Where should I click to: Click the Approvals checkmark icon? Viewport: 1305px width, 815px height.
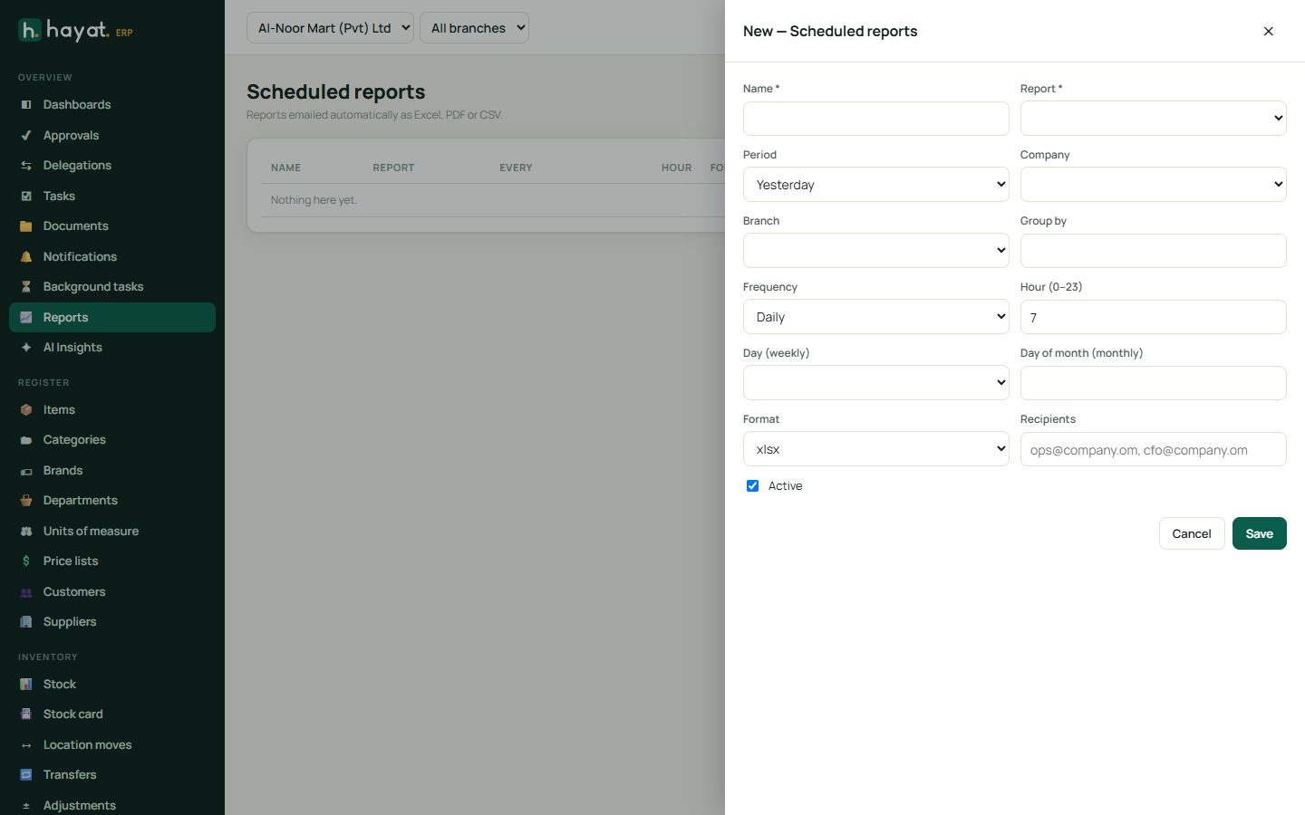click(26, 136)
